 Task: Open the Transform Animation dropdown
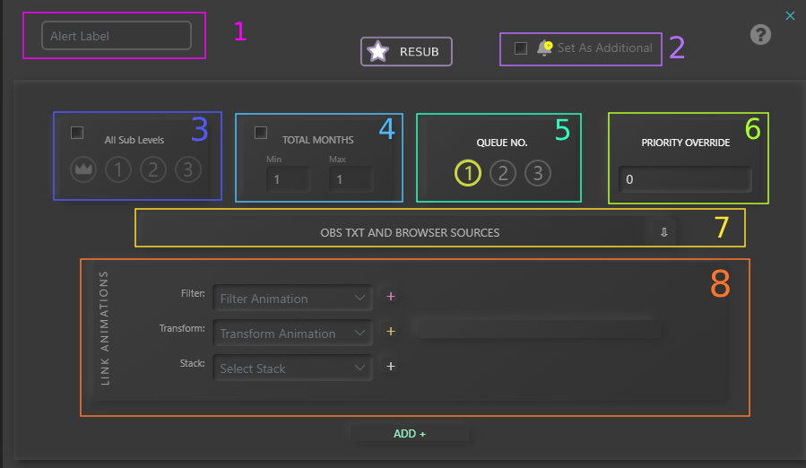click(292, 333)
